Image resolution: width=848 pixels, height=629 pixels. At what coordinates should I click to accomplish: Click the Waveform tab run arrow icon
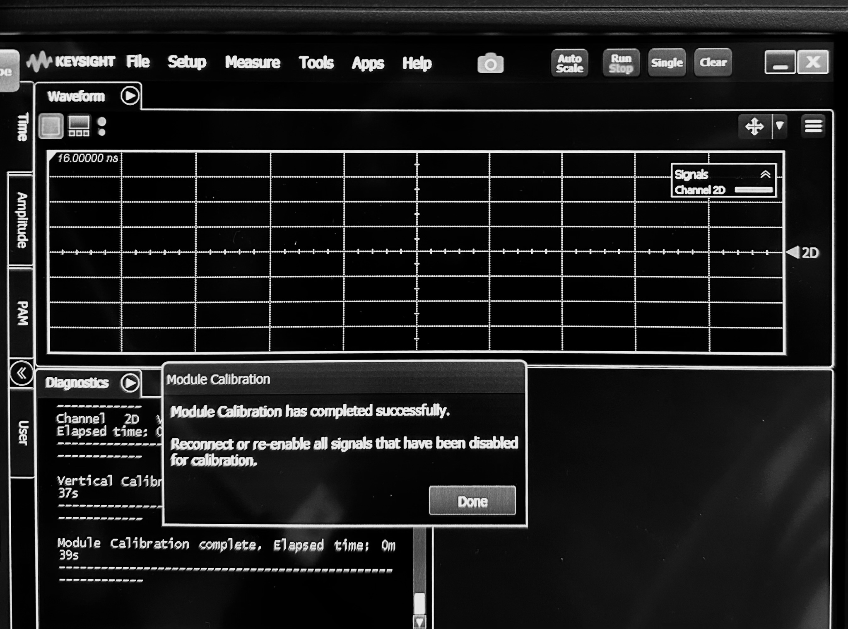tap(130, 94)
